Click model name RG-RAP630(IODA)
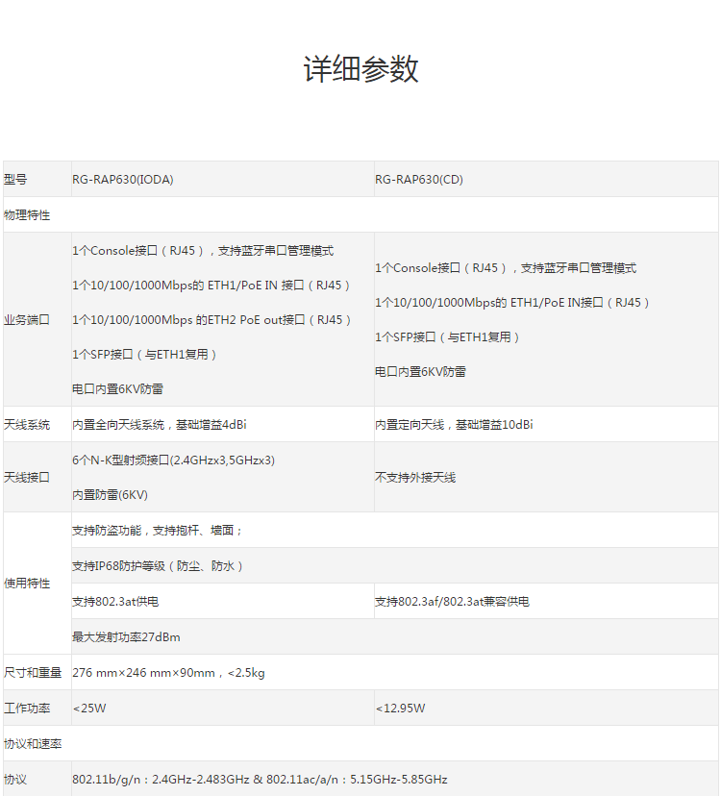The width and height of the screenshot is (721, 796). (123, 180)
